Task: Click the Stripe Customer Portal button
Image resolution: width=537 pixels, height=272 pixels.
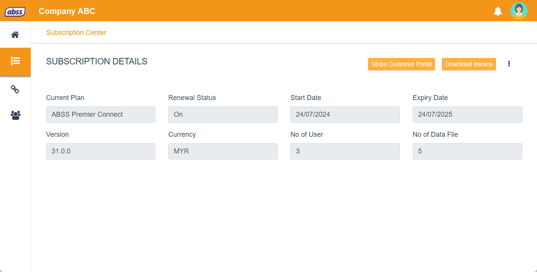Action: pos(401,64)
